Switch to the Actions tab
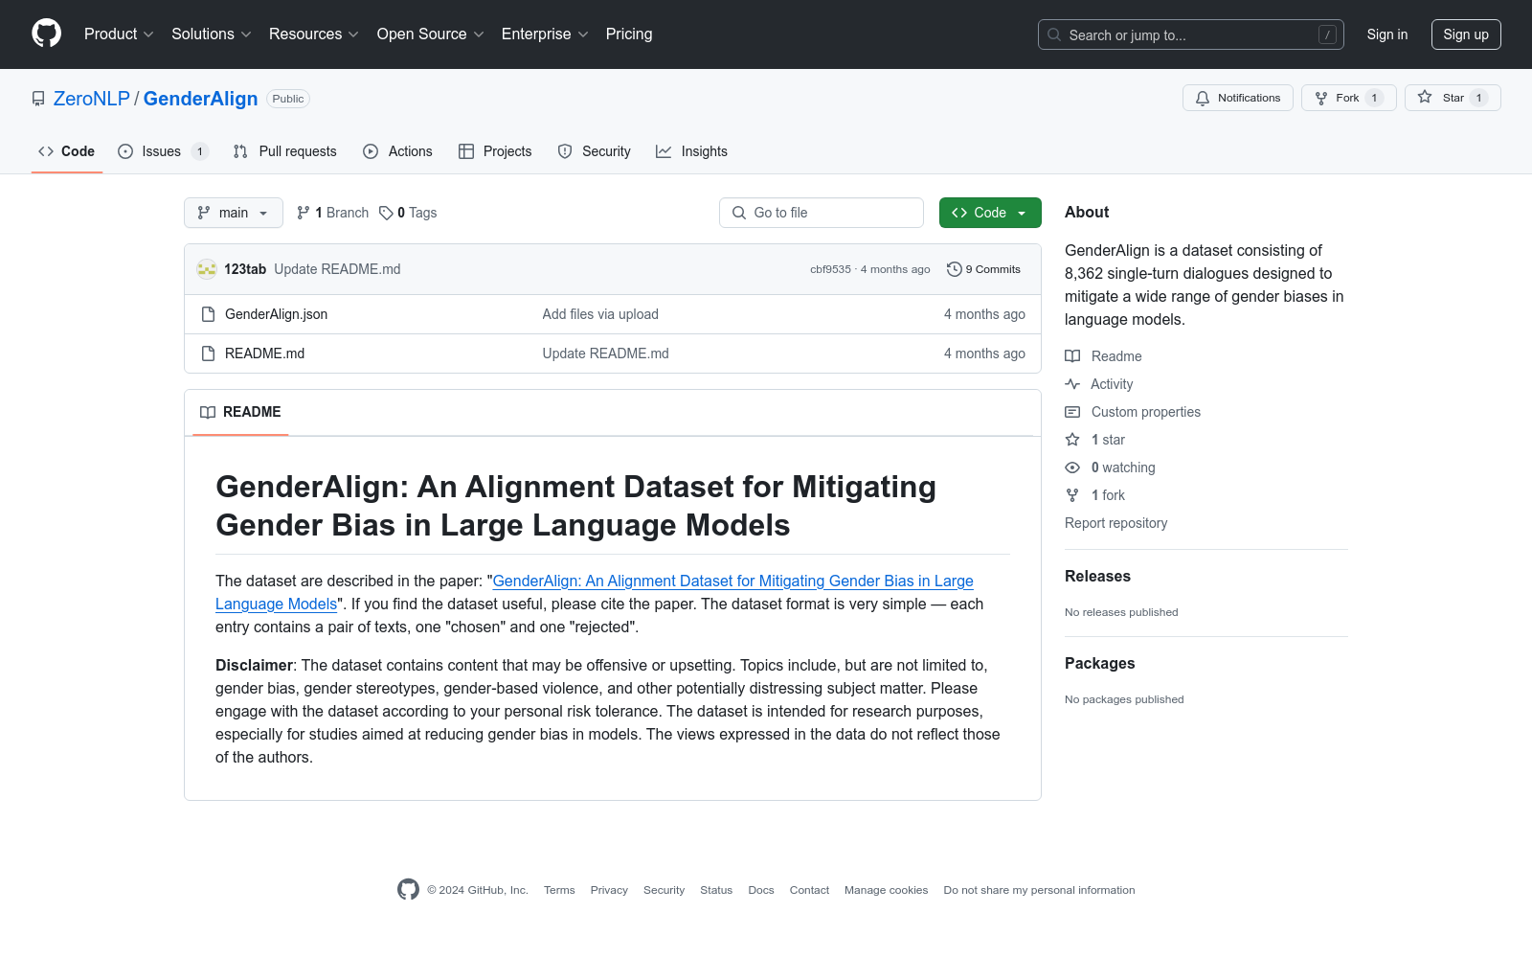This screenshot has height=958, width=1532. click(397, 151)
